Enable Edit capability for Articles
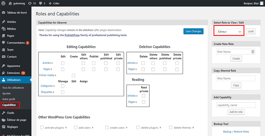265x136 pixels. pyautogui.click(x=63, y=63)
